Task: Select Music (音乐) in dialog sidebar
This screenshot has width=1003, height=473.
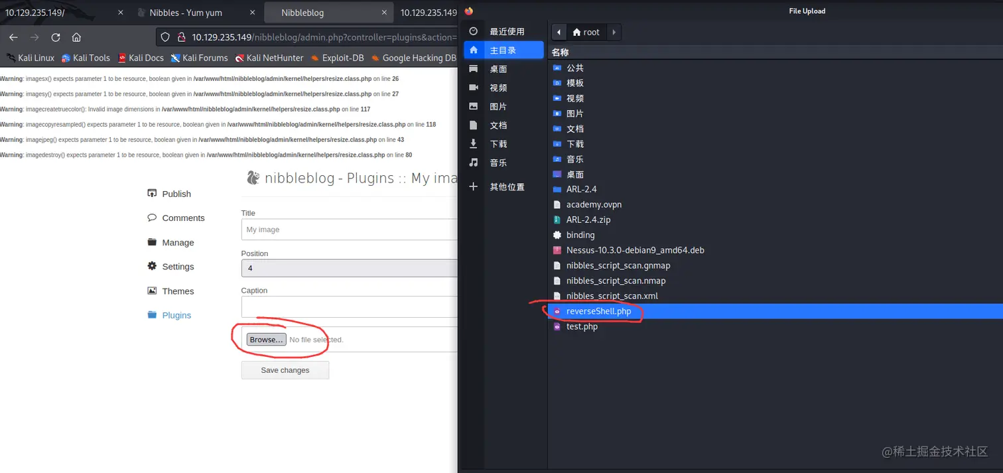Action: pos(505,162)
